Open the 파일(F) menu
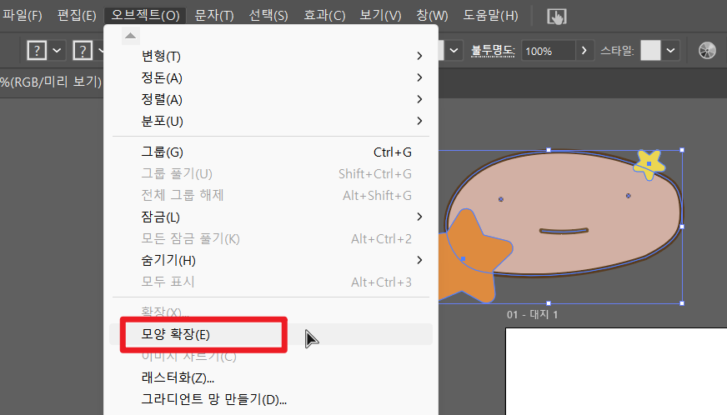Screen dimensions: 727x415 click(23, 15)
